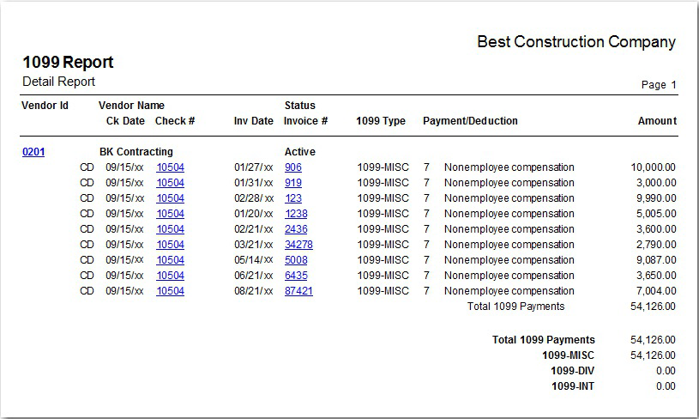The width and height of the screenshot is (699, 419).
Task: Open check 10504 on the invoice 34278 row
Action: tap(171, 245)
